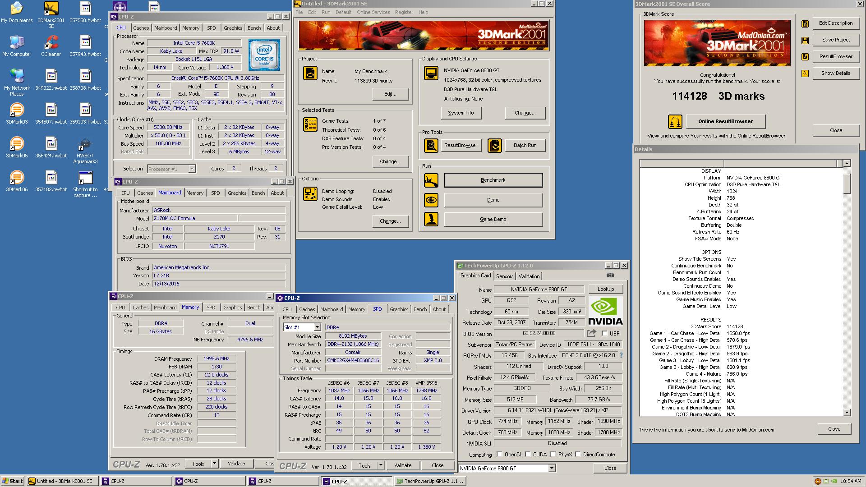The height and width of the screenshot is (487, 866).
Task: Switch to TechPowerUp GPU-Z taskbar item
Action: point(430,481)
